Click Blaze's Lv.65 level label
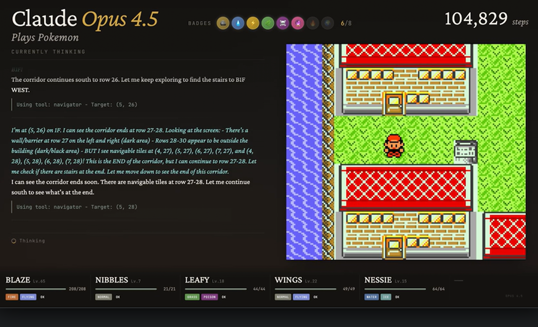Image resolution: width=538 pixels, height=327 pixels. coord(39,281)
